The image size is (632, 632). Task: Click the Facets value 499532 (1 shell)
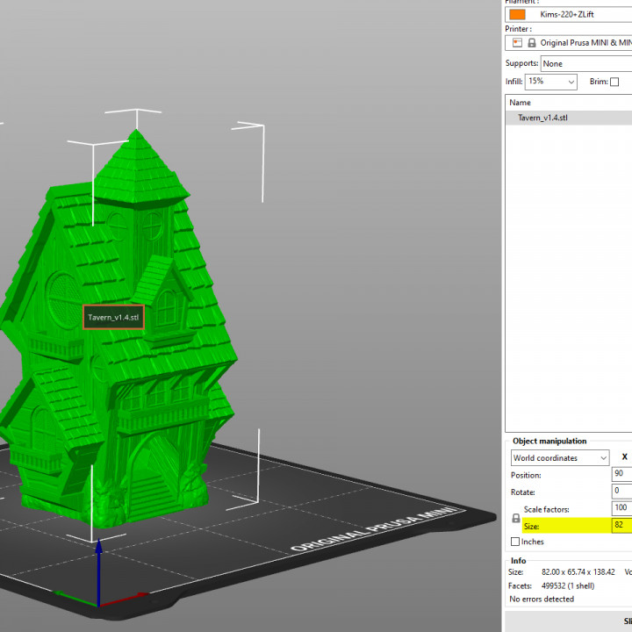click(x=568, y=585)
